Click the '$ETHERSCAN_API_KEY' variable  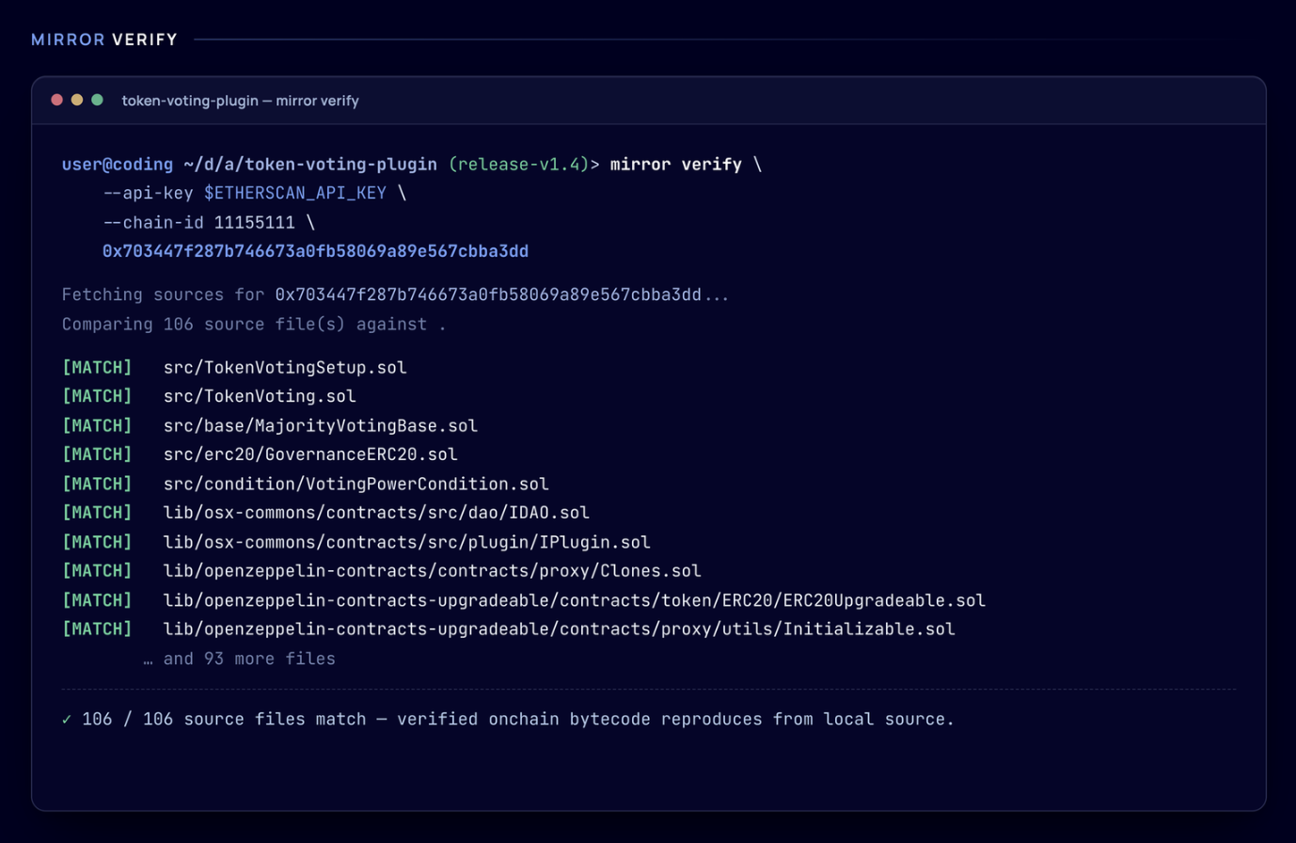295,194
